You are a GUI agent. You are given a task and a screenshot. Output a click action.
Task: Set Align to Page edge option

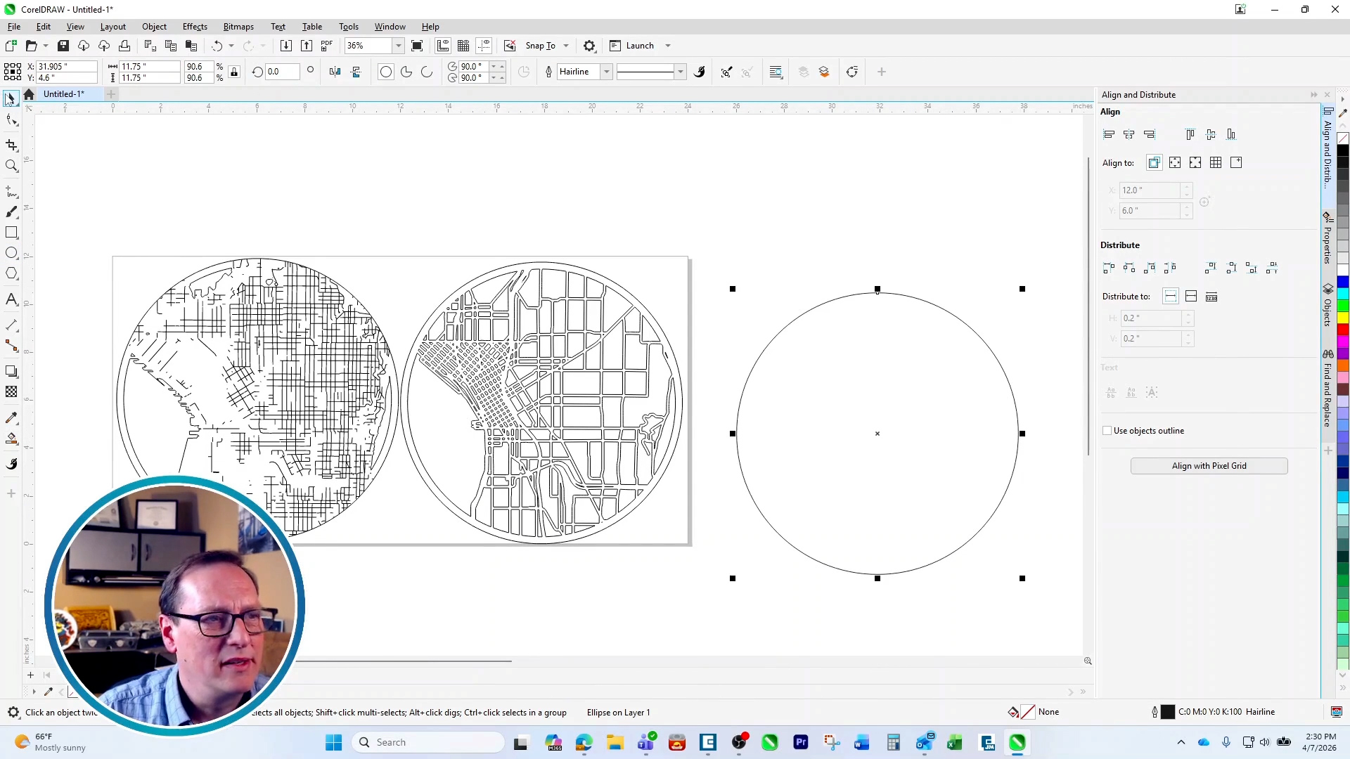1175,162
